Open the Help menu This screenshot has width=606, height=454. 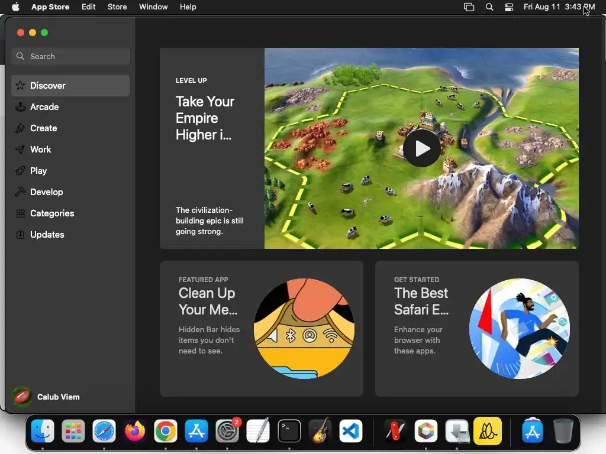coord(188,7)
